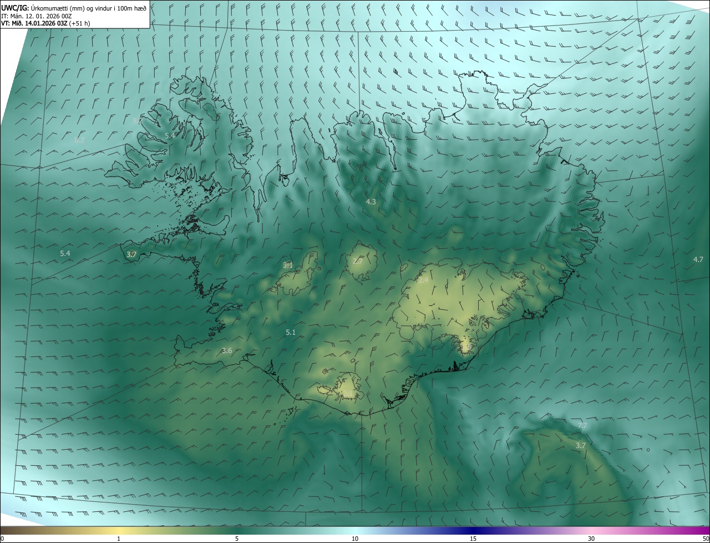This screenshot has width=710, height=543.
Task: Click the 1 tick on the colour scale
Action: point(119,539)
